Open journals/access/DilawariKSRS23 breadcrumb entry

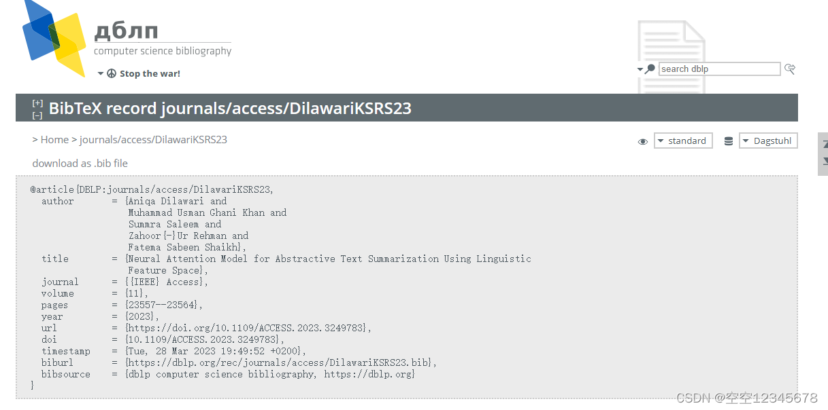pyautogui.click(x=153, y=139)
